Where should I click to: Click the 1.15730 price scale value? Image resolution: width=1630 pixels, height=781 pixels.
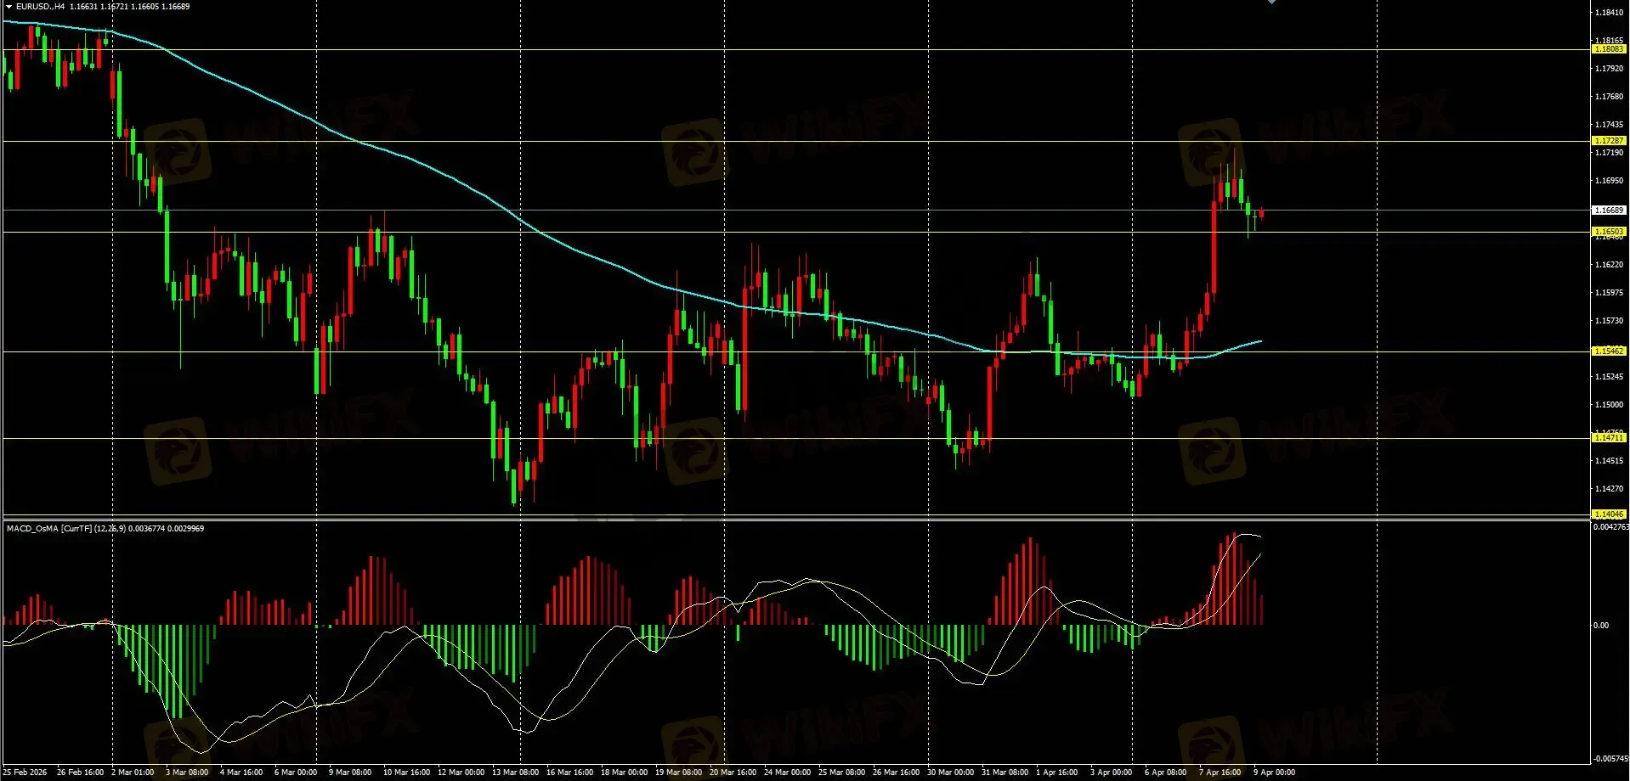[1610, 321]
